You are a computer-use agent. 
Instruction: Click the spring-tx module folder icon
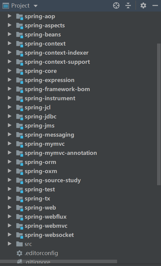coord(19,199)
